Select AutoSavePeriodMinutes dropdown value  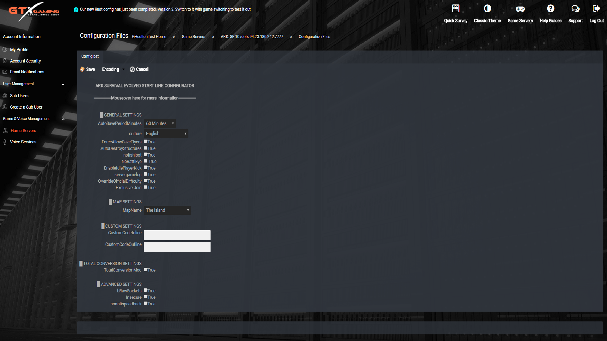160,123
